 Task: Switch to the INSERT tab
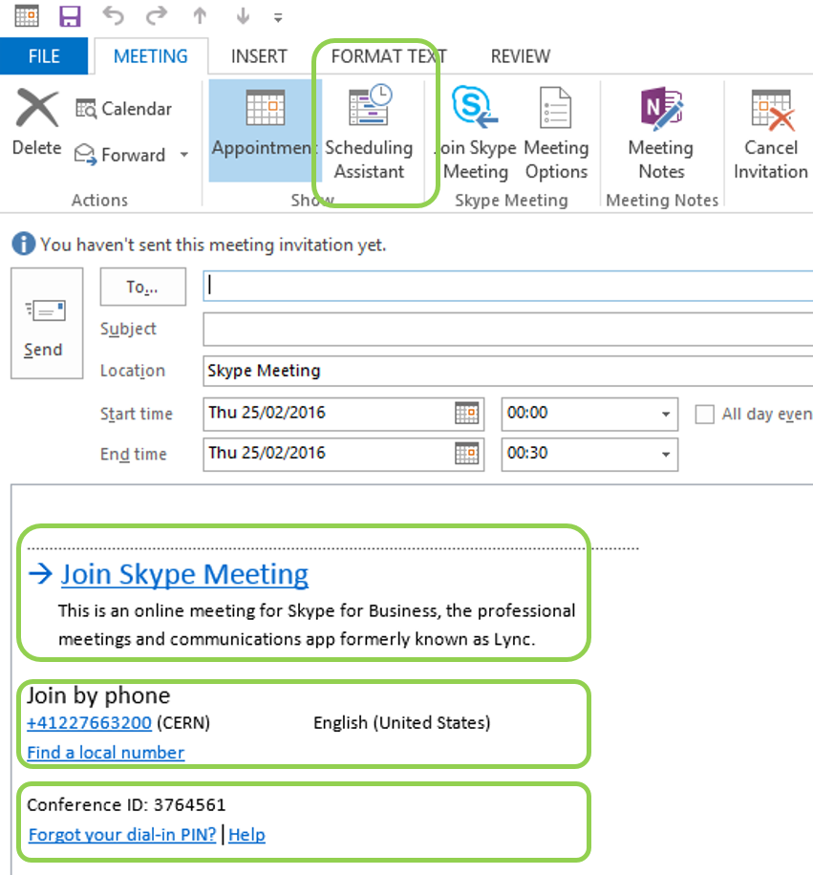[x=259, y=56]
